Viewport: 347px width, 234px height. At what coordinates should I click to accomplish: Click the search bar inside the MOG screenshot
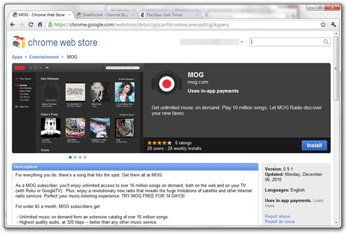click(x=123, y=67)
